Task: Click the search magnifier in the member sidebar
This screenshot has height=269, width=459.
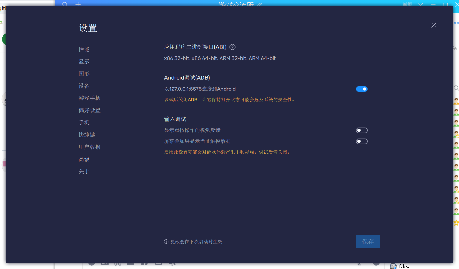Action: click(x=456, y=88)
